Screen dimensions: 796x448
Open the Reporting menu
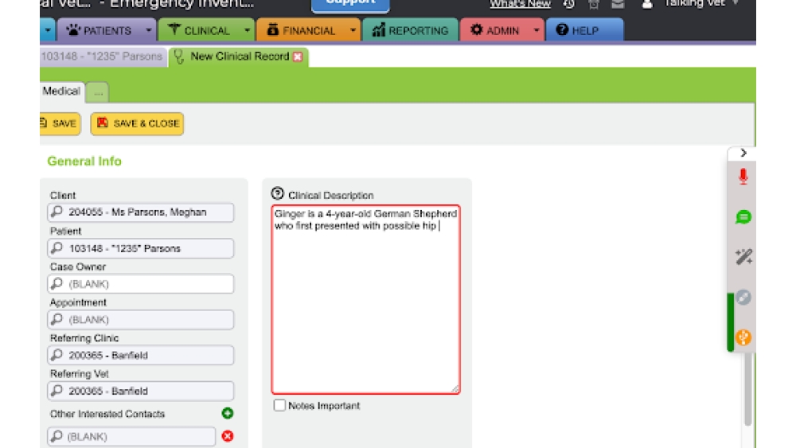(411, 30)
